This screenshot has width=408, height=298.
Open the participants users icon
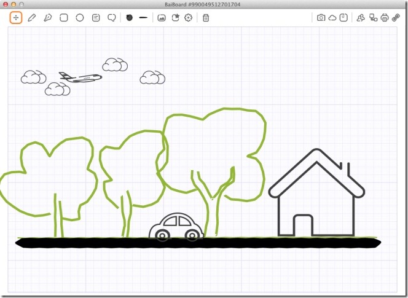tap(361, 18)
